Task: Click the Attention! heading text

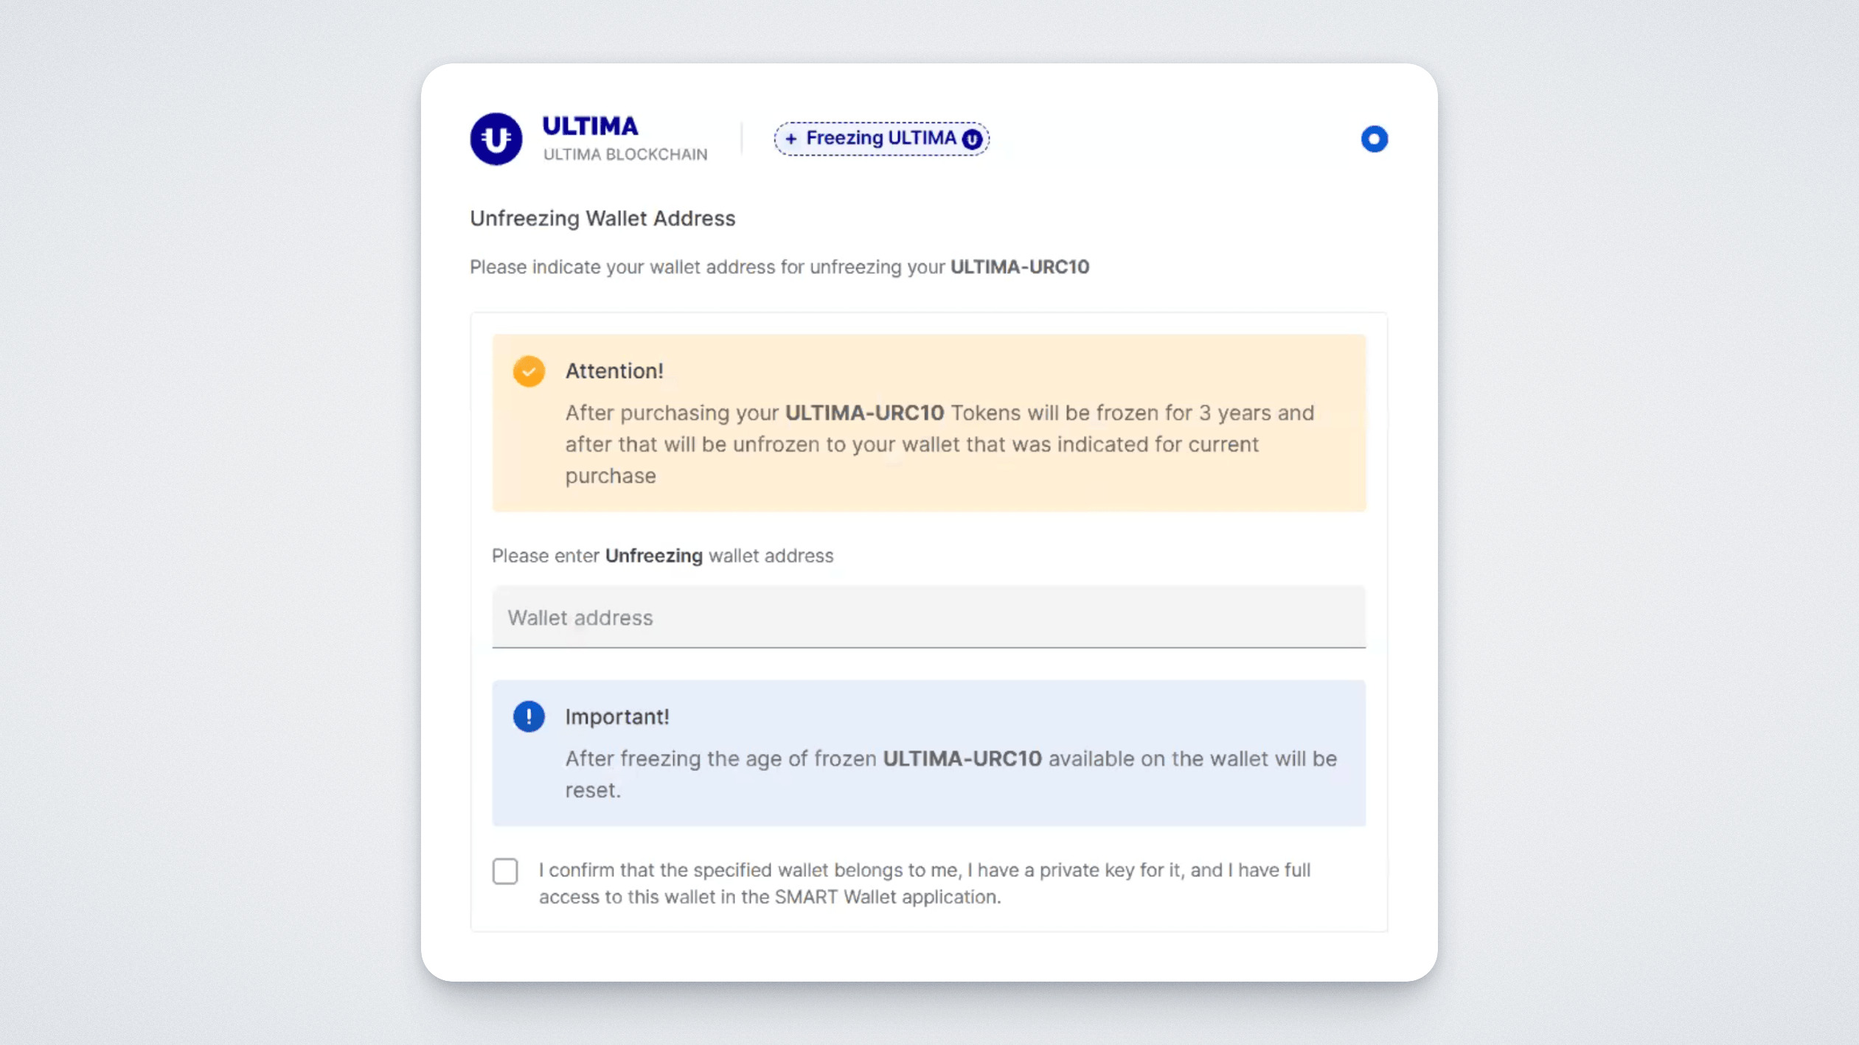Action: pyautogui.click(x=614, y=371)
